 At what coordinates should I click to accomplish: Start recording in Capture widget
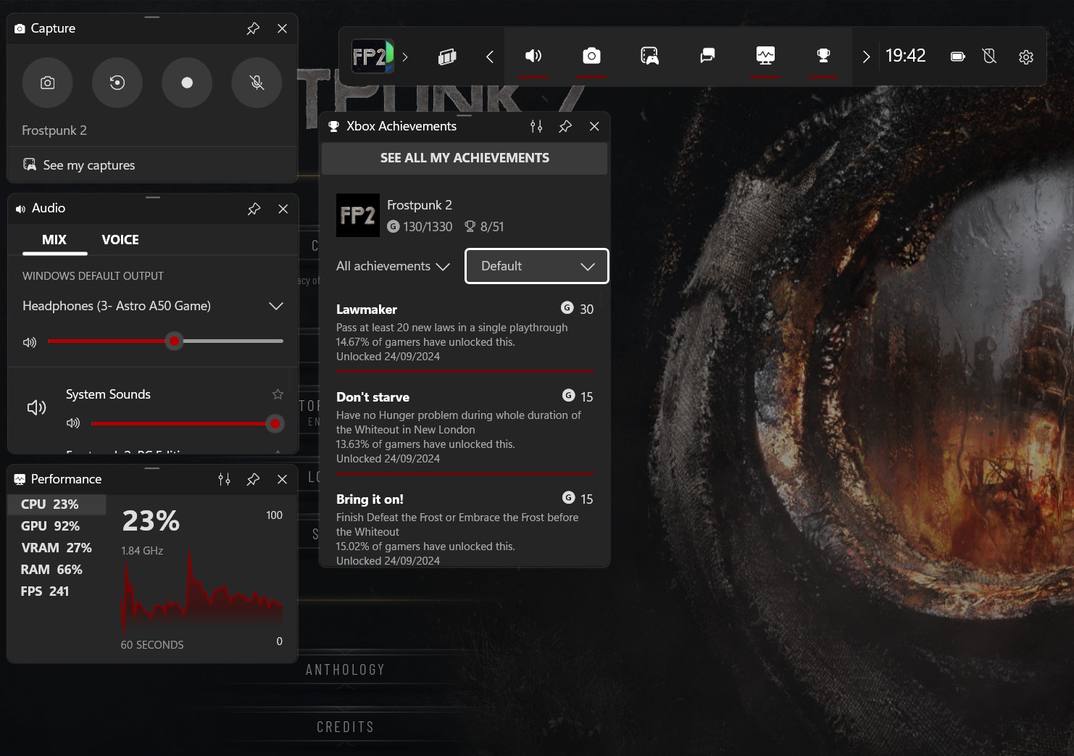(187, 83)
